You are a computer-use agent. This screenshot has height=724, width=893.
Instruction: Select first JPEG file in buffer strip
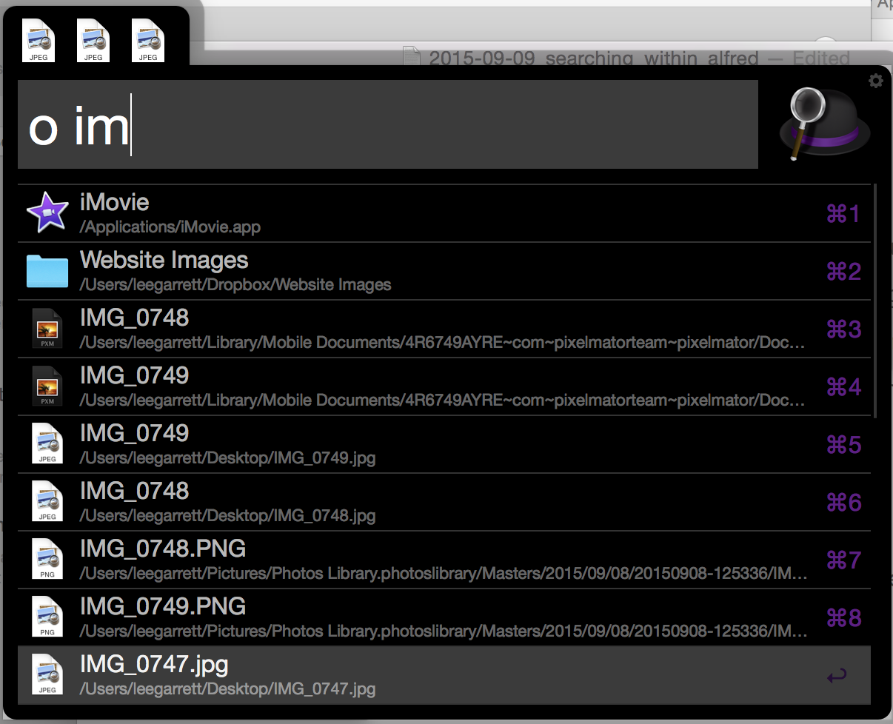(39, 40)
